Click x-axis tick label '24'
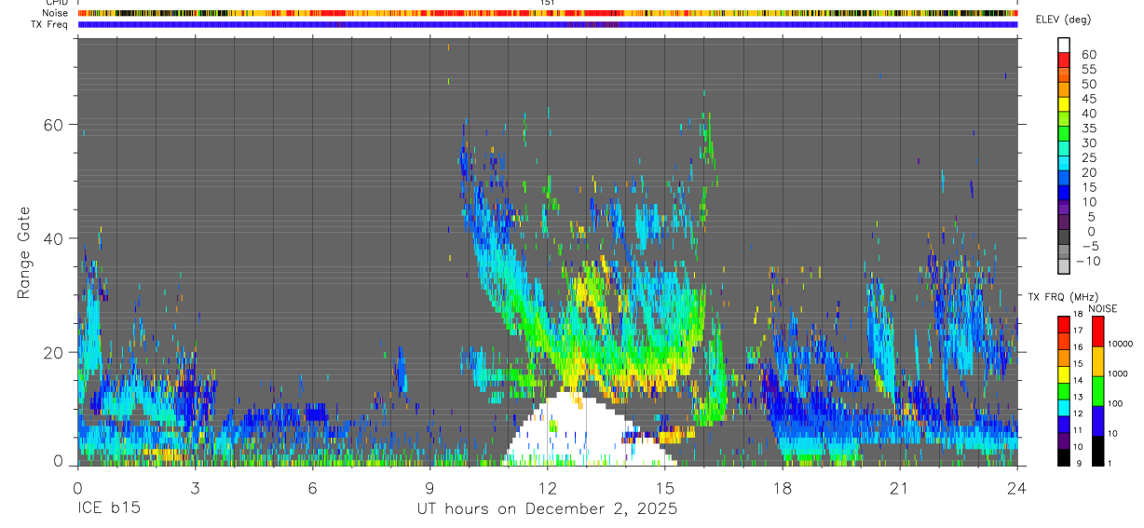1144x528 pixels. [1017, 489]
